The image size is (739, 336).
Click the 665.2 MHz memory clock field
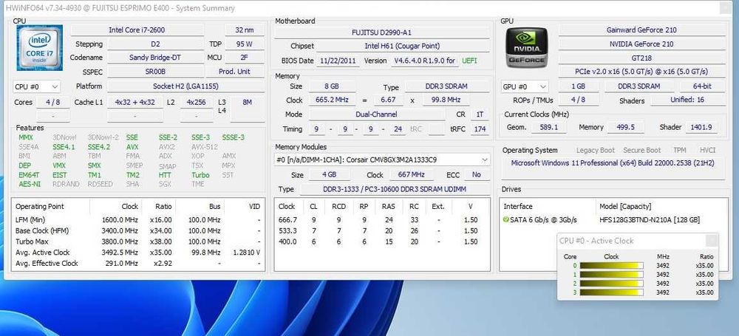(x=331, y=100)
